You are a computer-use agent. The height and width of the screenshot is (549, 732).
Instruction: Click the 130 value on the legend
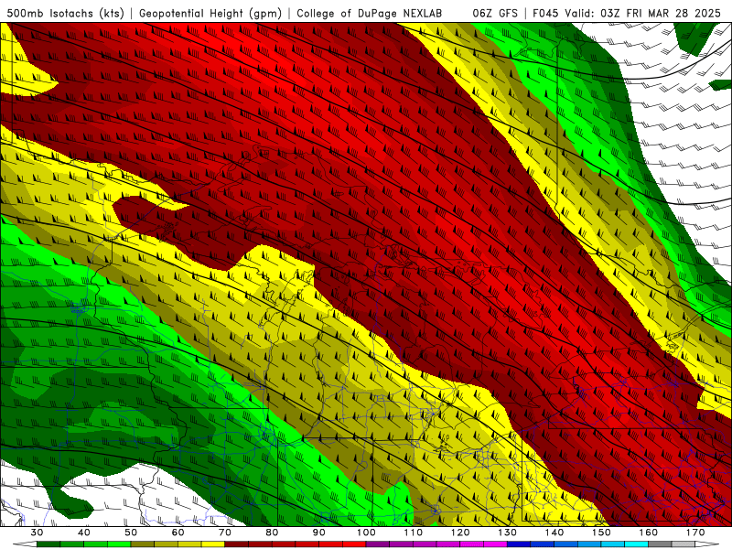pyautogui.click(x=507, y=533)
